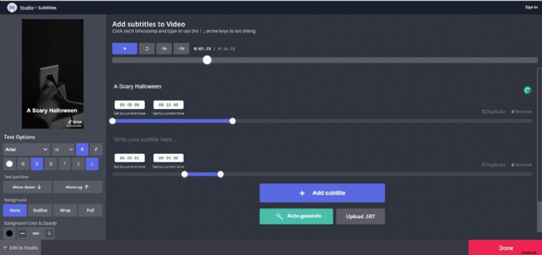Click second subtitle range start handle

184,174
